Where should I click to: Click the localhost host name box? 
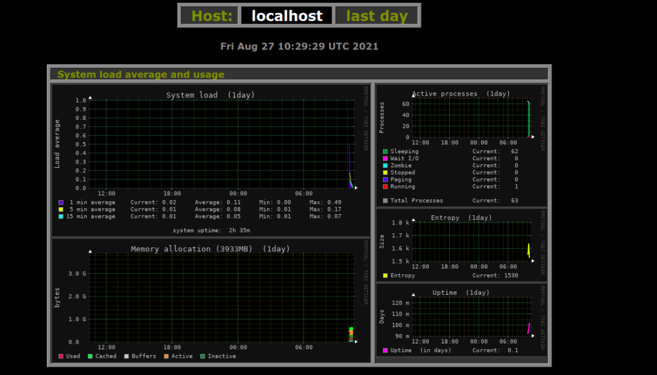287,16
